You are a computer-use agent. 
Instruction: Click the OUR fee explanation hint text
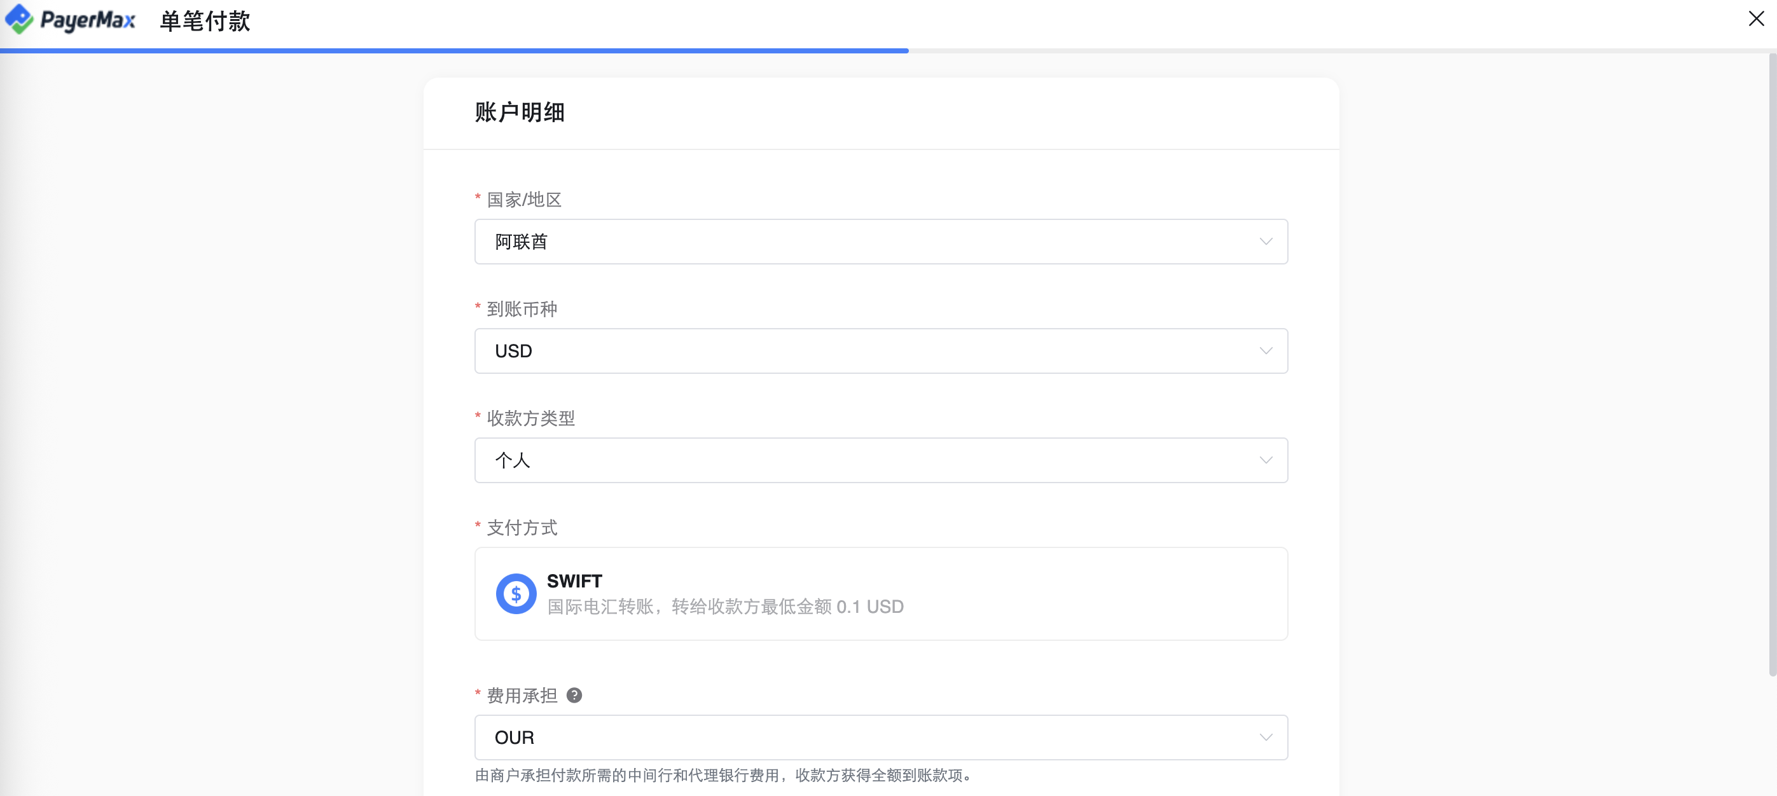click(x=726, y=775)
